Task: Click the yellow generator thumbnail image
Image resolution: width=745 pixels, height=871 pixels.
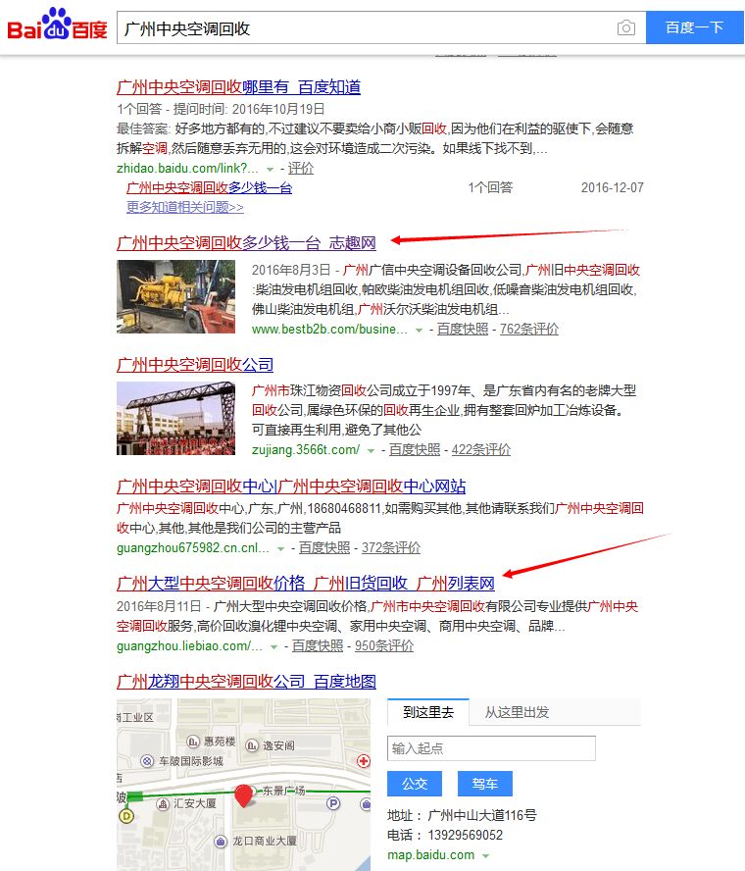Action: 176,296
